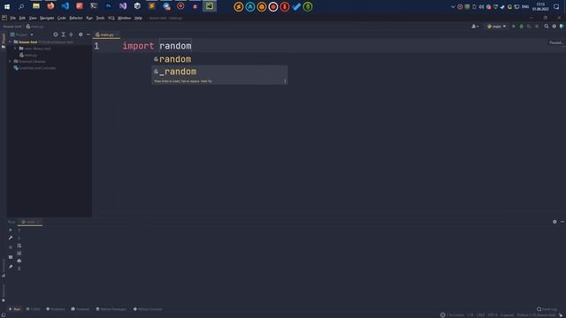The image size is (566, 318).
Task: Select Scratches and Consoles item
Action: 34,68
